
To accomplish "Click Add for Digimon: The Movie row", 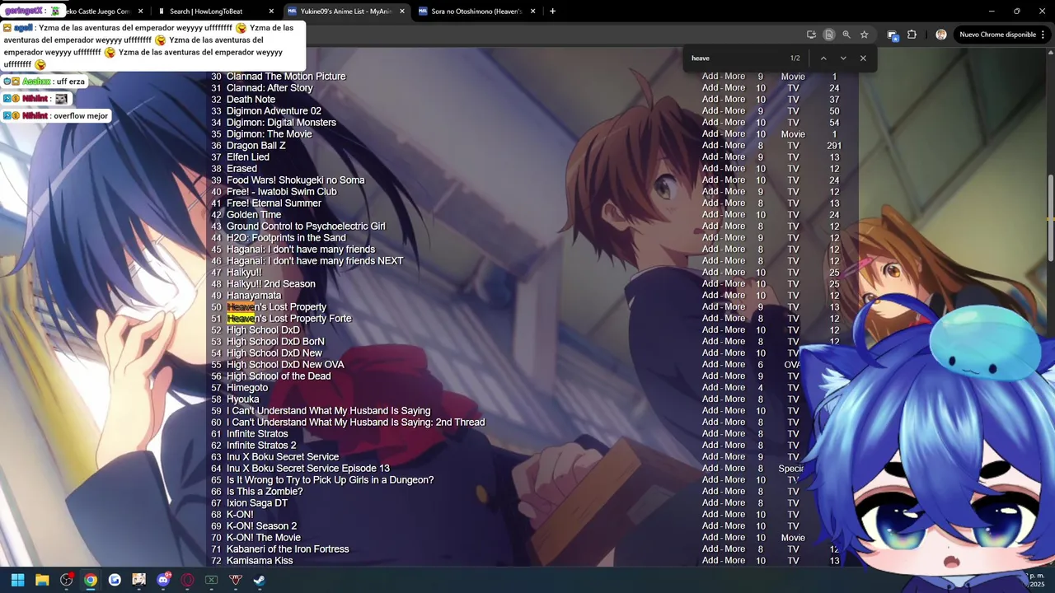I will click(x=710, y=134).
